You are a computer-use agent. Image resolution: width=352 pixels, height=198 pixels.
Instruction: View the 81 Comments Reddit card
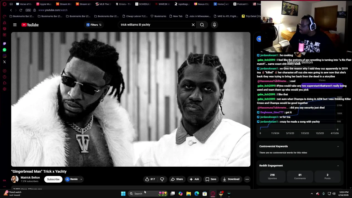pos(300,177)
